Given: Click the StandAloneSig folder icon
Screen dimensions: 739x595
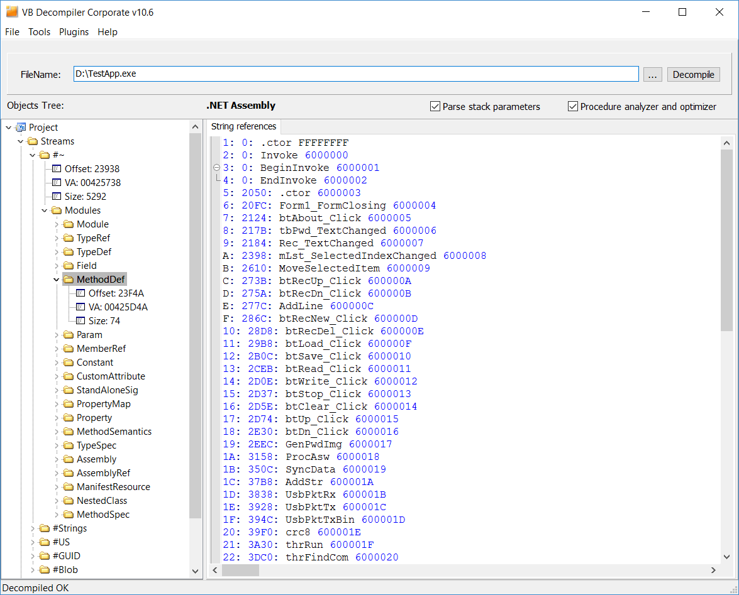Looking at the screenshot, I should tap(69, 390).
